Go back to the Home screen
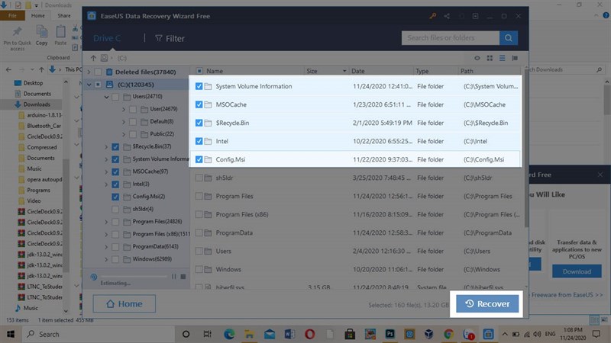Image resolution: width=611 pixels, height=343 pixels. point(124,303)
